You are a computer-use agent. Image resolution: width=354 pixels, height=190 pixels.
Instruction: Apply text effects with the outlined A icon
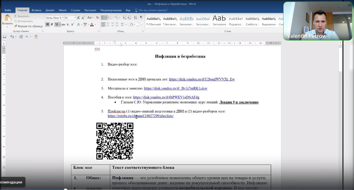pos(79,24)
